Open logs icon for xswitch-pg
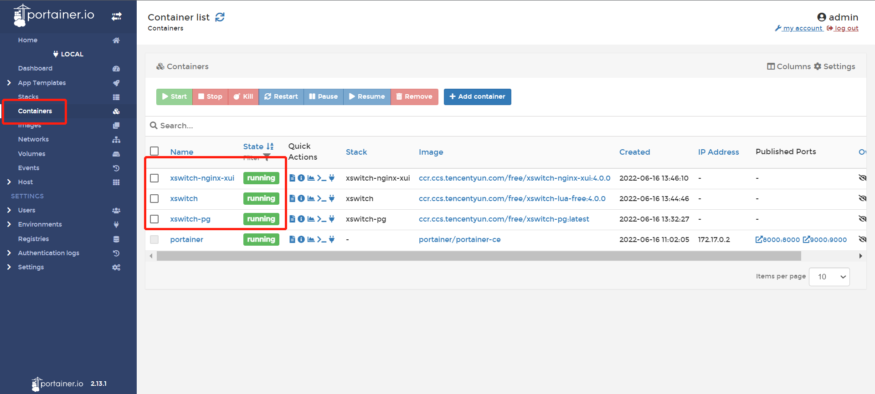875x394 pixels. (x=292, y=219)
